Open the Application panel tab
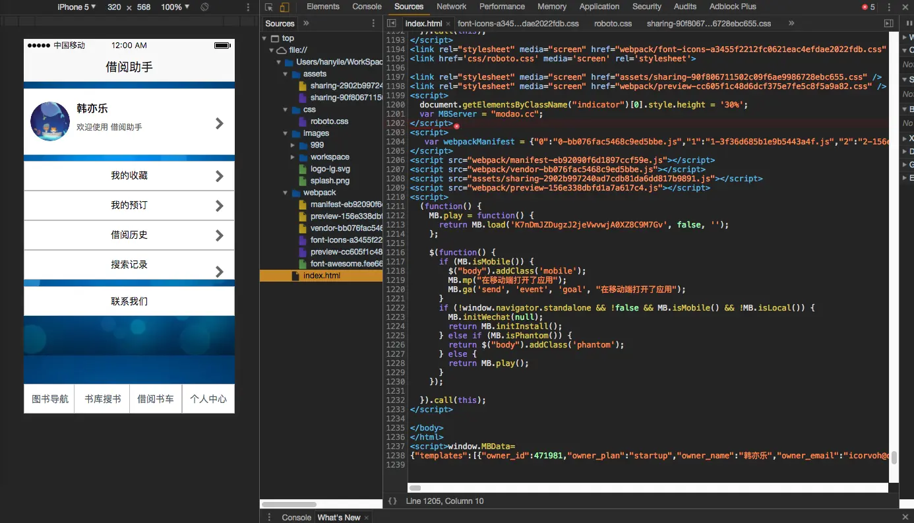The width and height of the screenshot is (914, 523). [599, 7]
